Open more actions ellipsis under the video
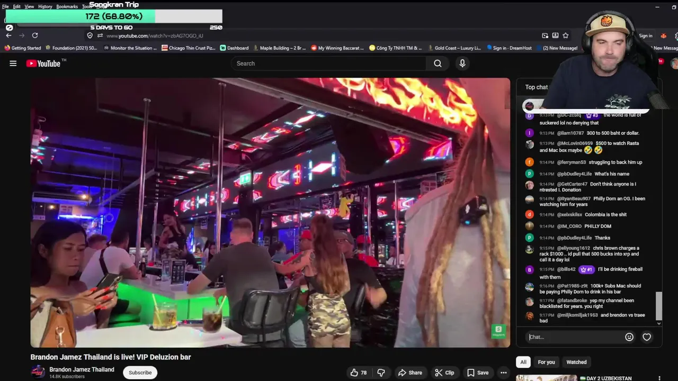The image size is (678, 381). click(504, 373)
